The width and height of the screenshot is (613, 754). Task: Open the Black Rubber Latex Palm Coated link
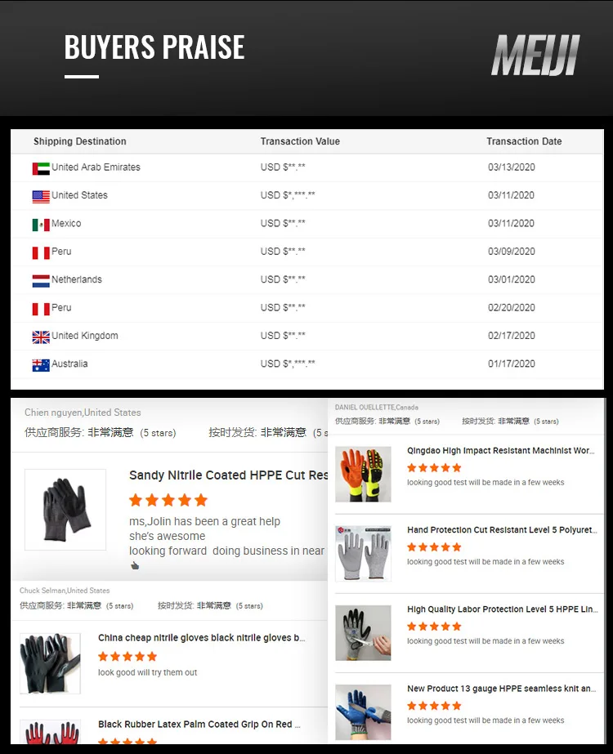[199, 725]
